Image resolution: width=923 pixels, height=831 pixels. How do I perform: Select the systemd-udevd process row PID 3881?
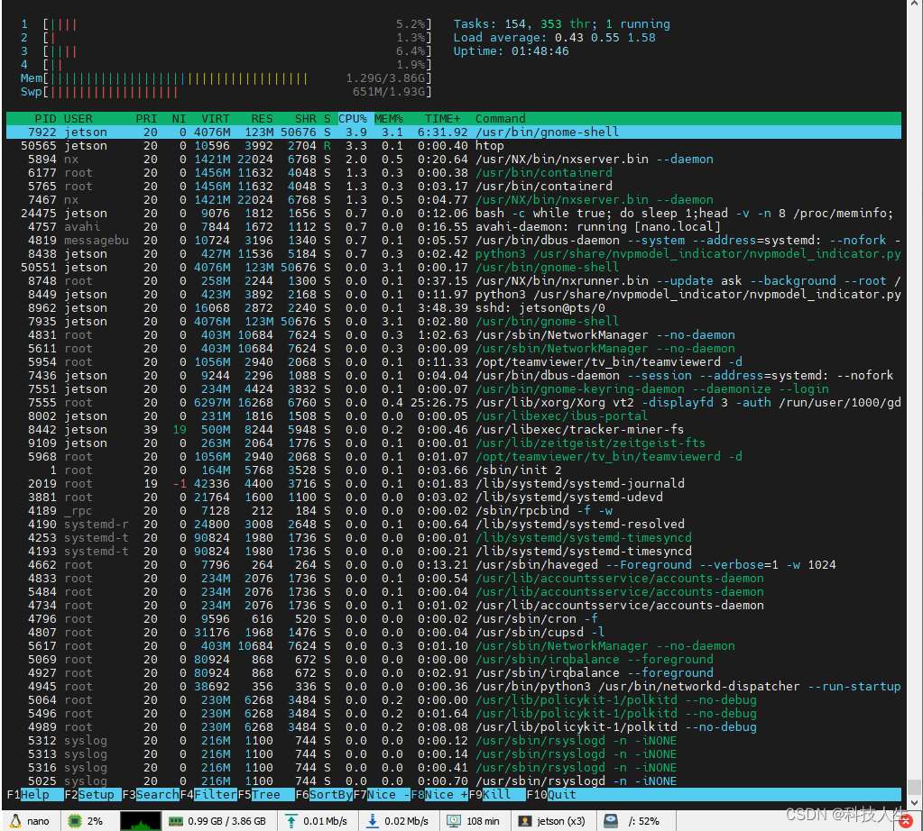[454, 498]
